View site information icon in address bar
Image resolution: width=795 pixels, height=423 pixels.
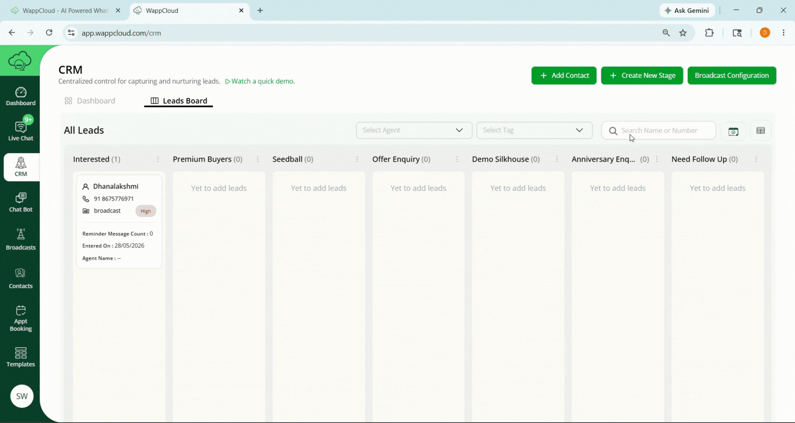point(71,33)
